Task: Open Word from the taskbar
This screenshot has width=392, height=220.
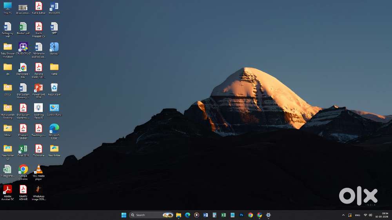Action: [x=205, y=215]
